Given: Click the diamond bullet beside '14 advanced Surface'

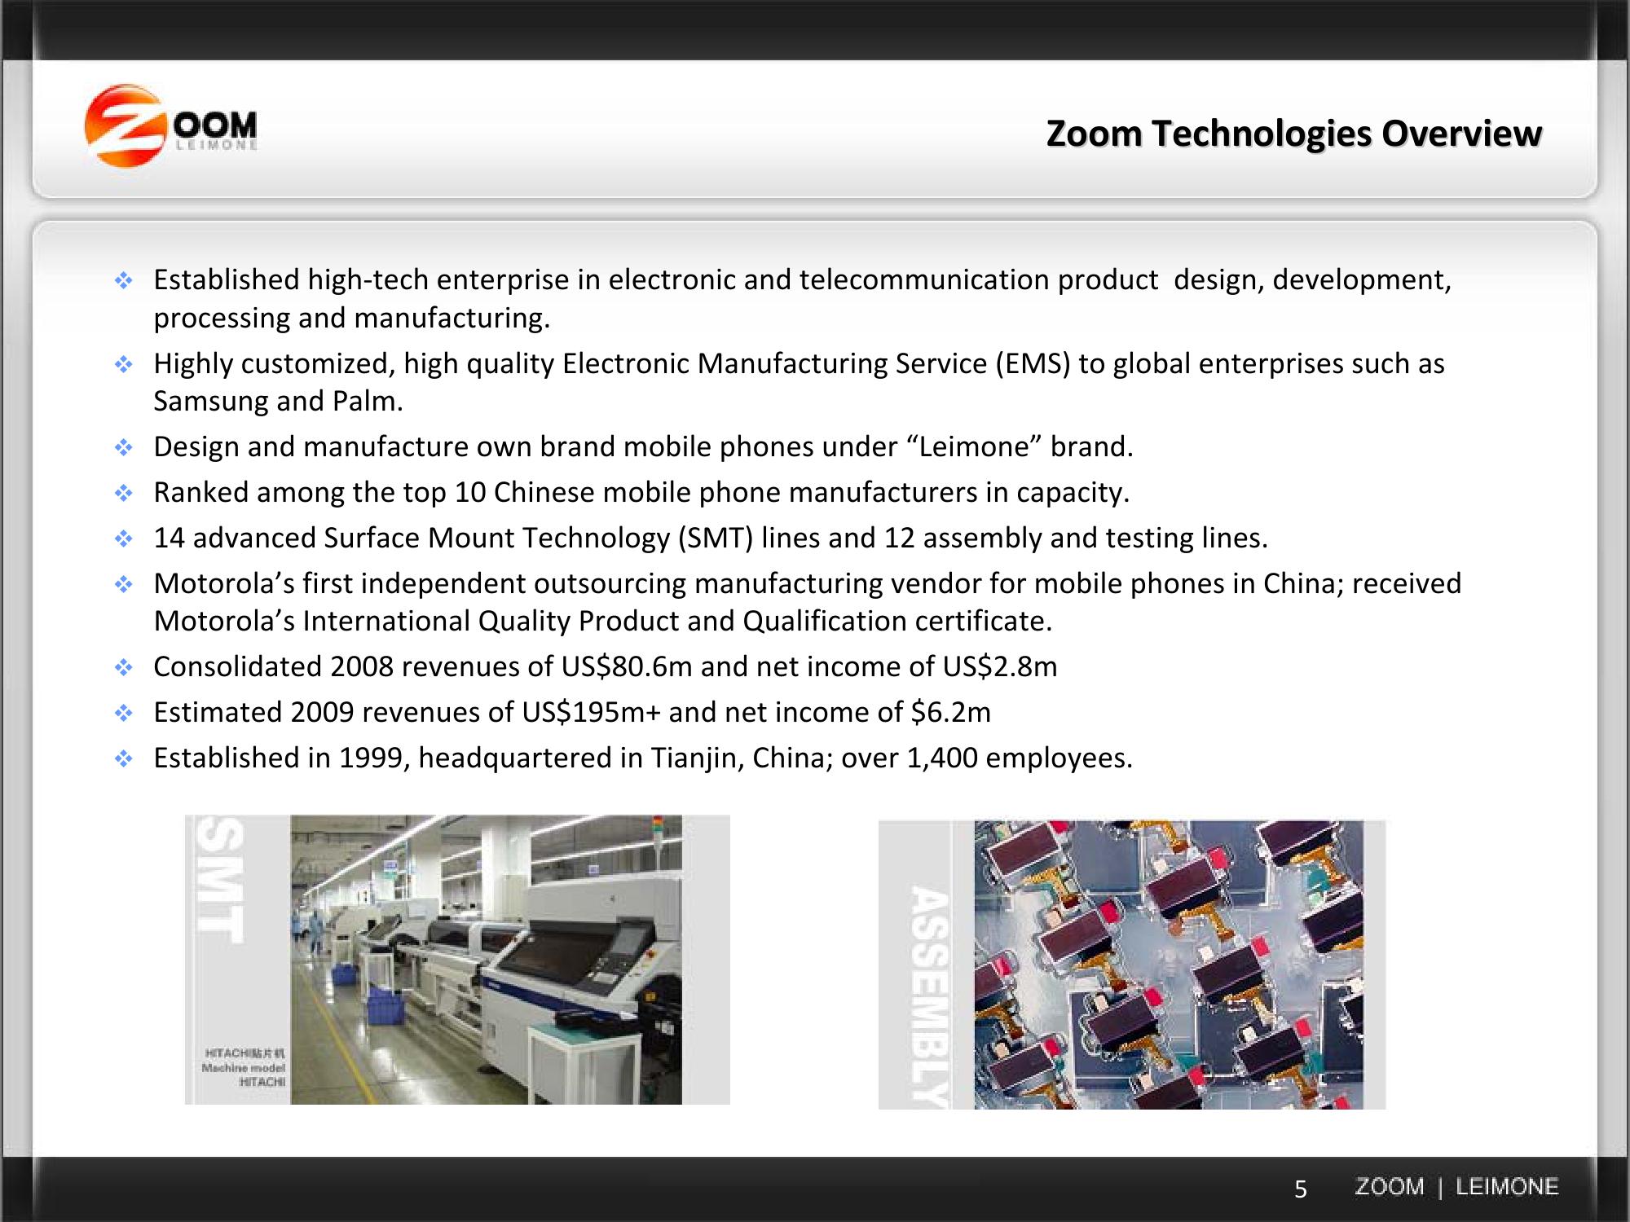Looking at the screenshot, I should (123, 538).
